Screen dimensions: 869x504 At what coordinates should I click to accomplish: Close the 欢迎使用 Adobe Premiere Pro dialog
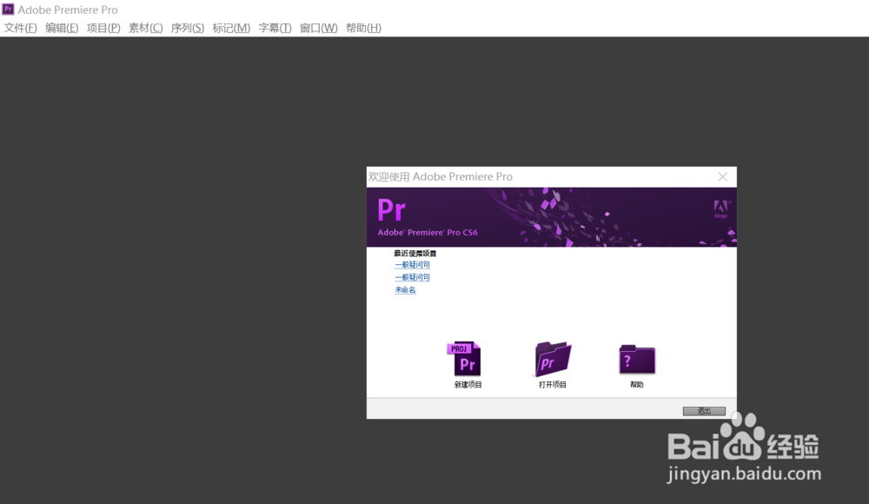pos(723,176)
